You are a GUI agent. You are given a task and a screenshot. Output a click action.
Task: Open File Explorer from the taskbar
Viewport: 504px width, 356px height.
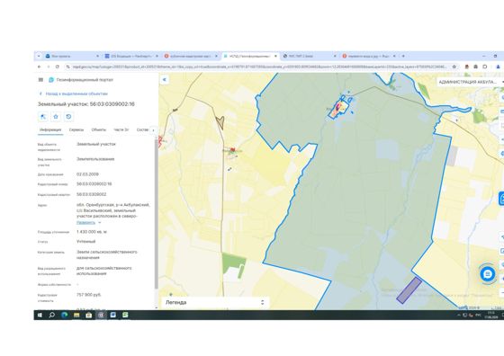click(x=76, y=316)
